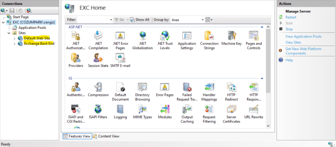Open Logging feature
Screen dimensions: 336x147
[120, 112]
